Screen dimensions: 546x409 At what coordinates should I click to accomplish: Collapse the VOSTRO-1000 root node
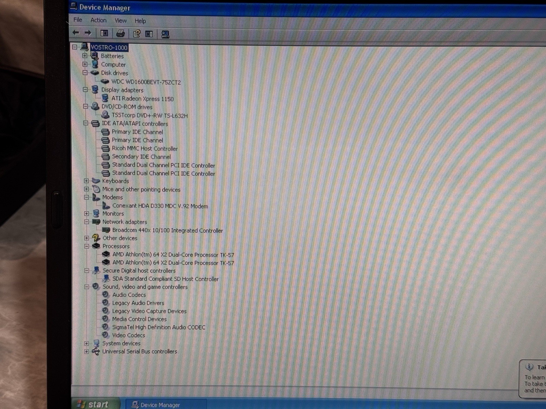[75, 47]
